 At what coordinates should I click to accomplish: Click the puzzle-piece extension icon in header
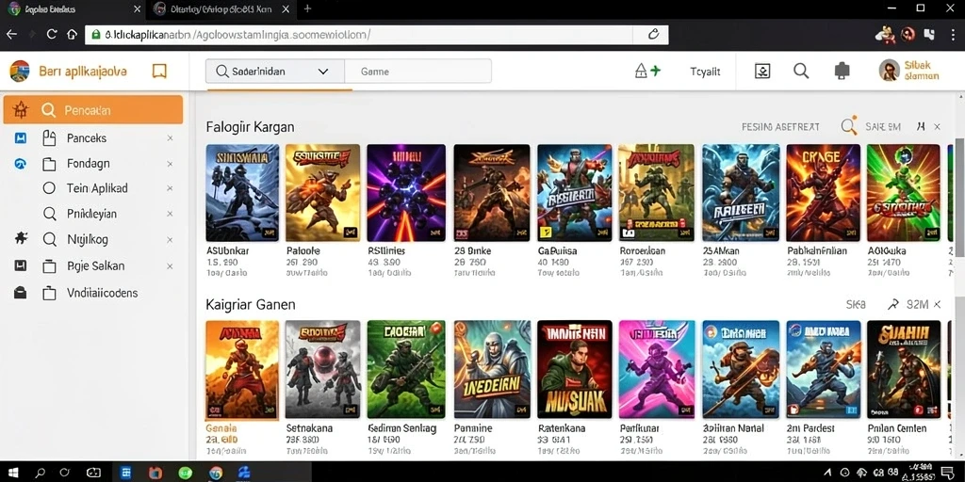(x=842, y=71)
